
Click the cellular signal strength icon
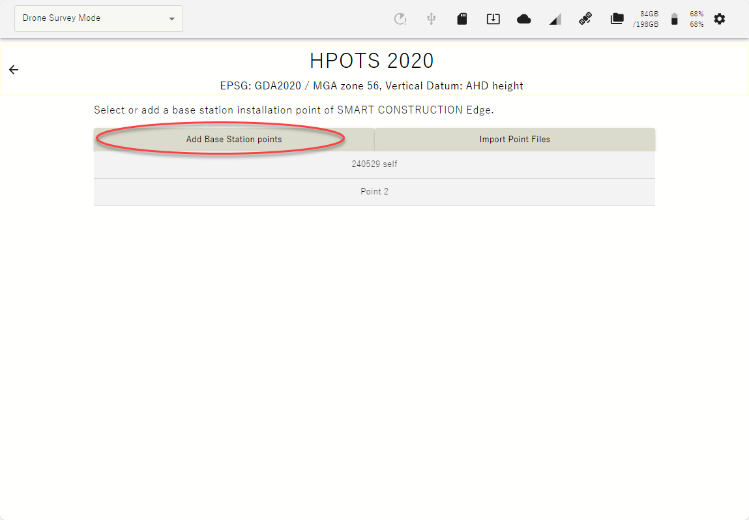point(555,19)
